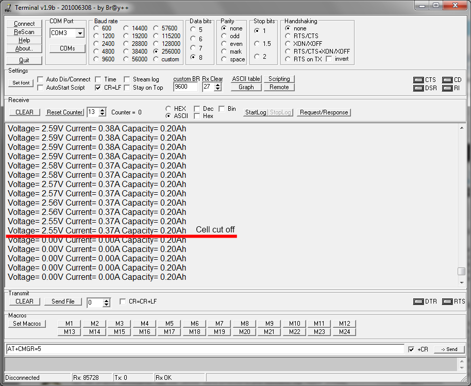The width and height of the screenshot is (471, 386).
Task: Open the Help dialog
Action: (24, 40)
